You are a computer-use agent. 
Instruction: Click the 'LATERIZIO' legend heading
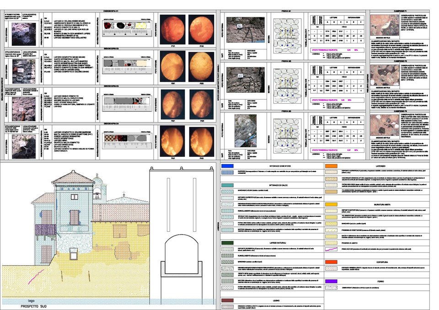click(x=380, y=166)
